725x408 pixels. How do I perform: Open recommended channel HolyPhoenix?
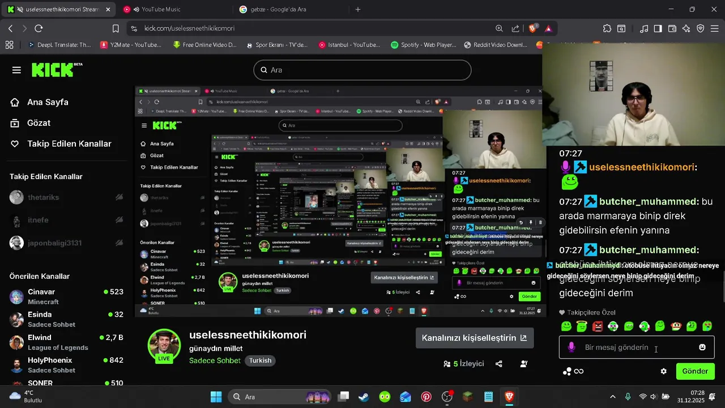pos(67,365)
